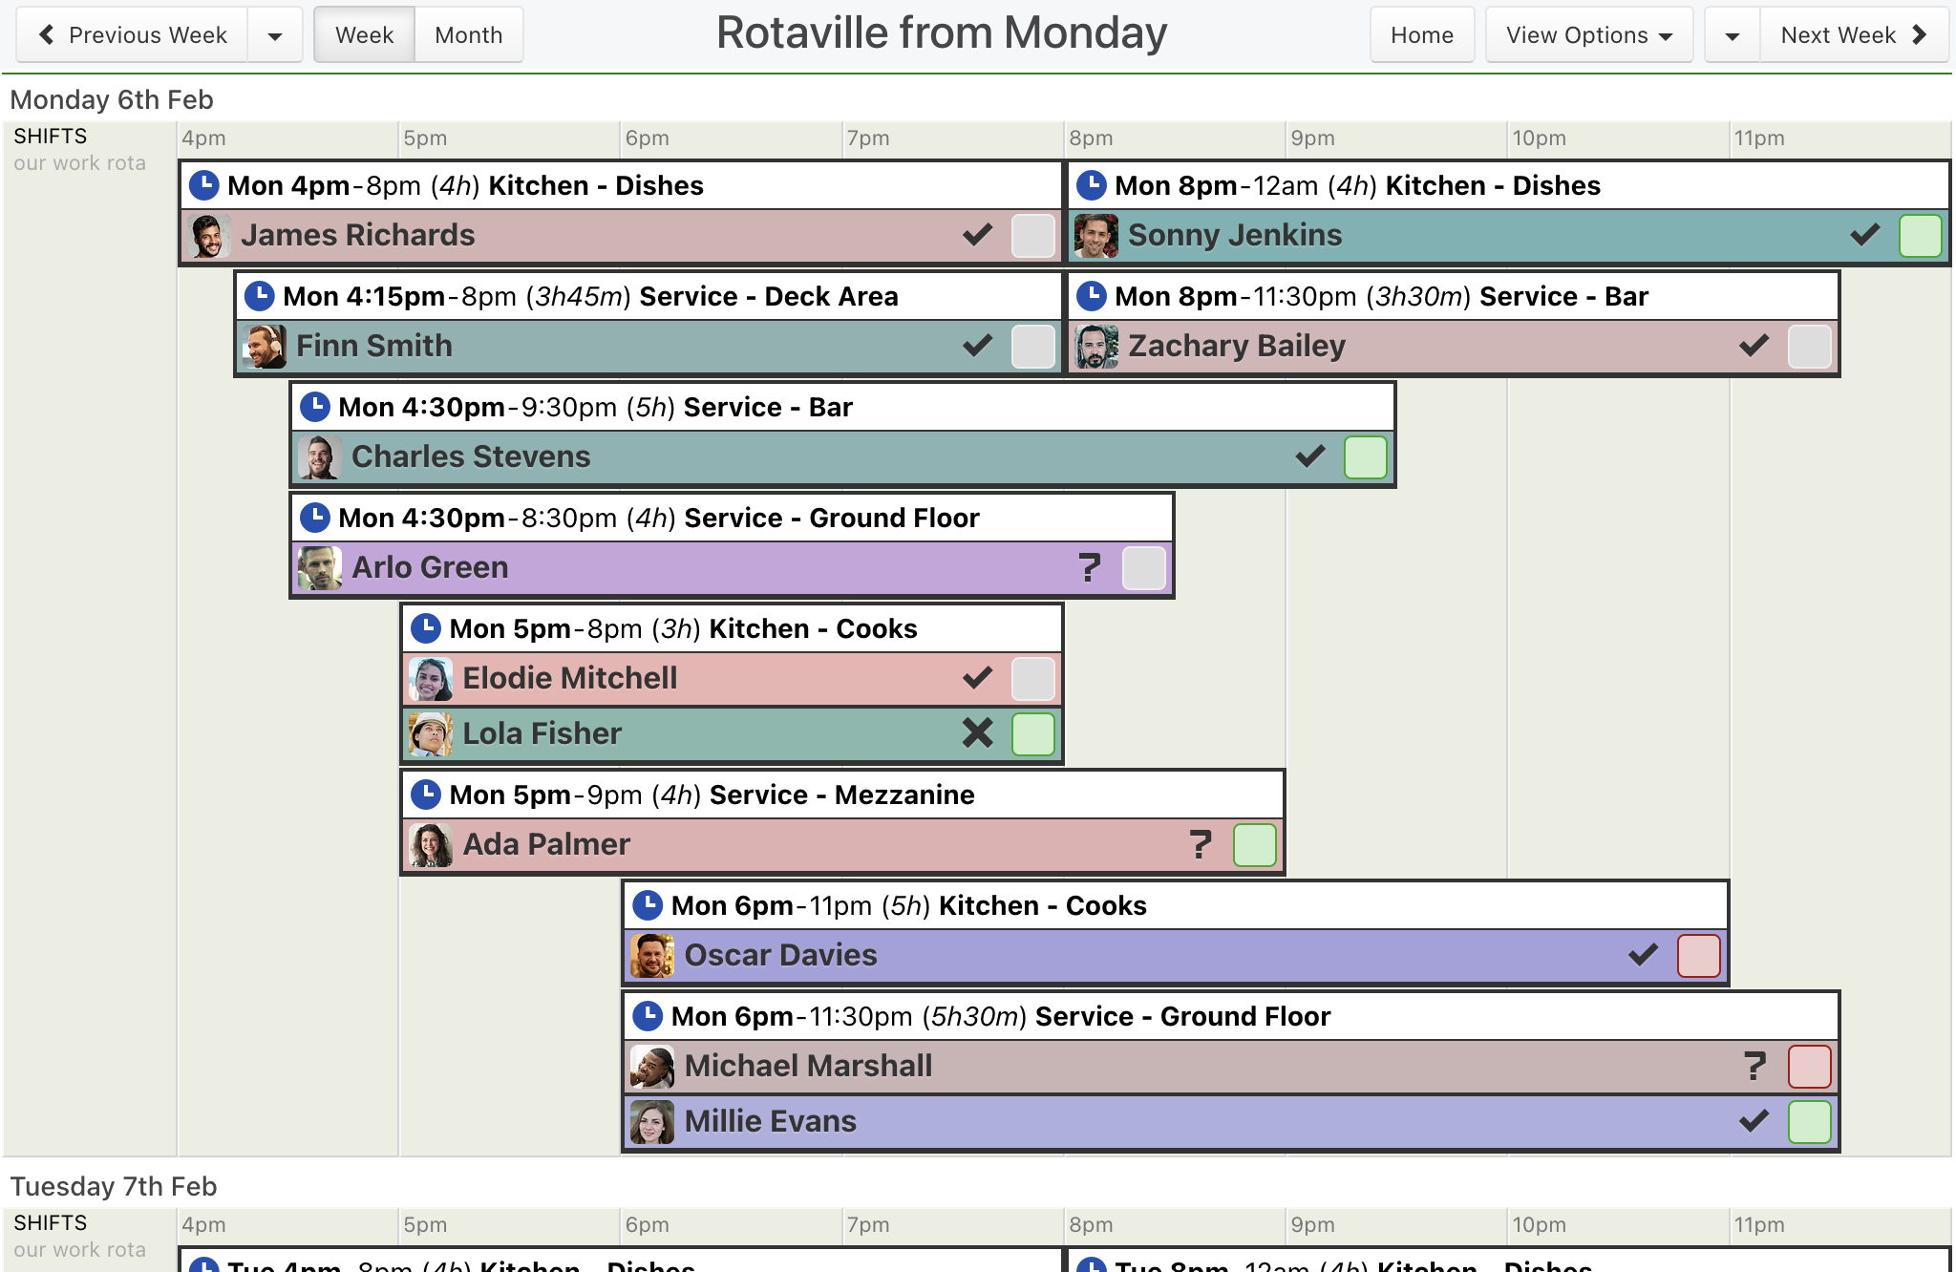
Task: Expand the View Options dropdown
Action: 1588,35
